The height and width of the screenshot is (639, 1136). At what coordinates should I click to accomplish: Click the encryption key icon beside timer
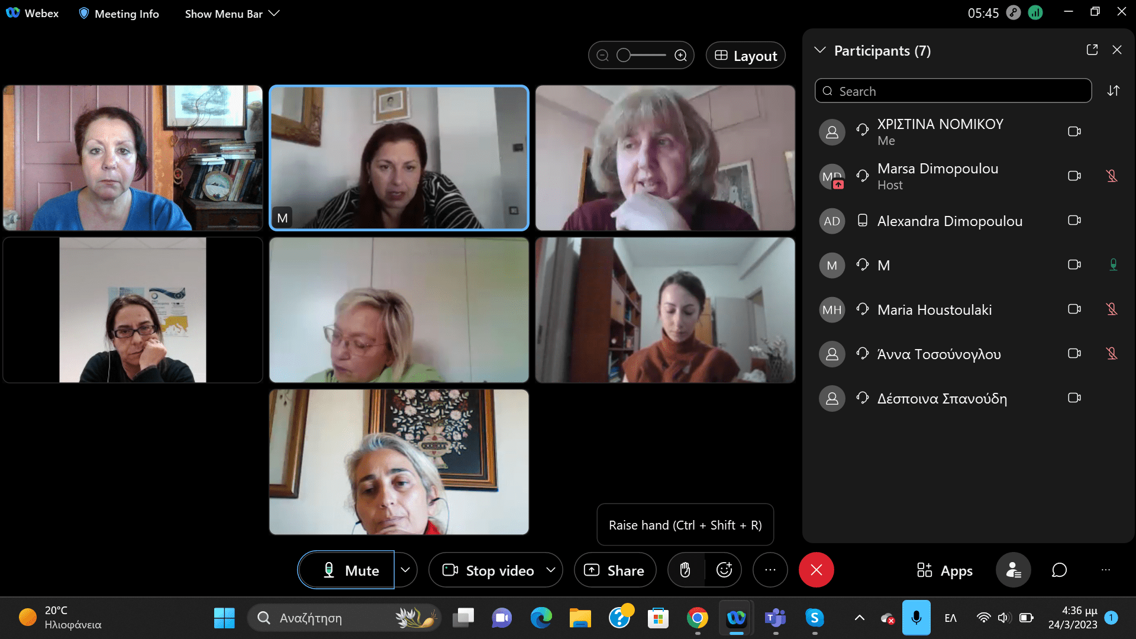click(x=1014, y=12)
